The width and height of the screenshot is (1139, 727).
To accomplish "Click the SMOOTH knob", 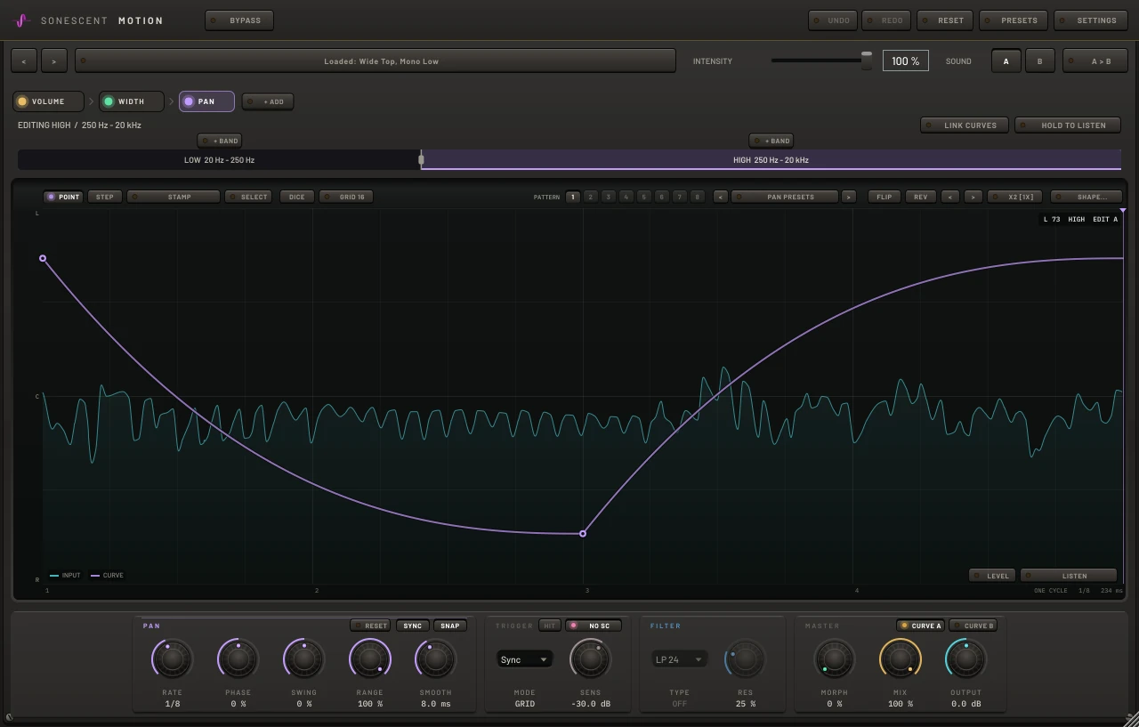I will (436, 659).
